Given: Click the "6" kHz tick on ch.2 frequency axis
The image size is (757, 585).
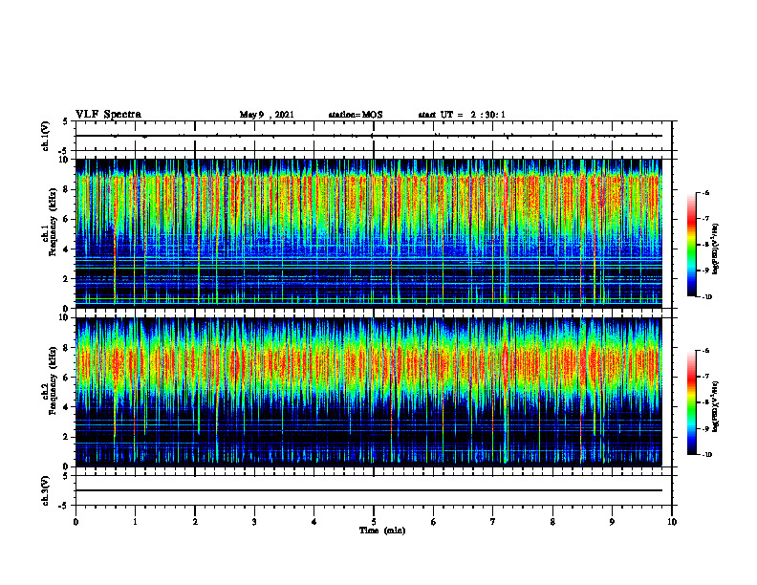Looking at the screenshot, I should [x=67, y=378].
